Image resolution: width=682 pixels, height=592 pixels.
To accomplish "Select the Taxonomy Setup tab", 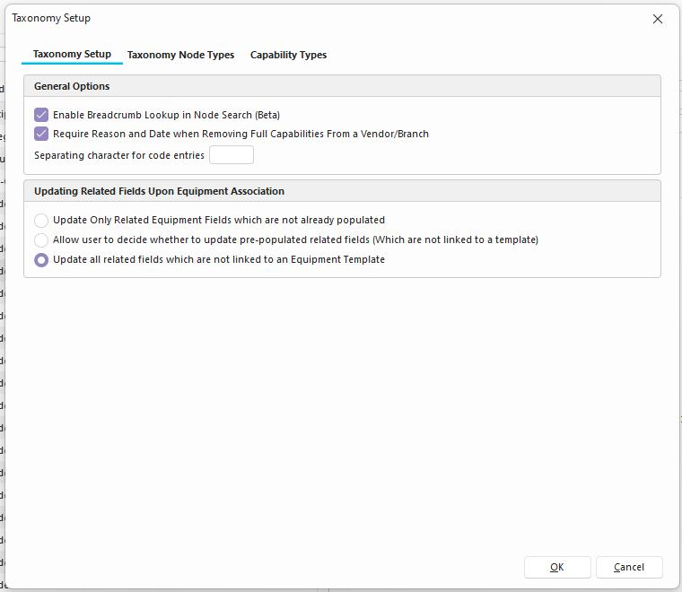I will tap(72, 54).
